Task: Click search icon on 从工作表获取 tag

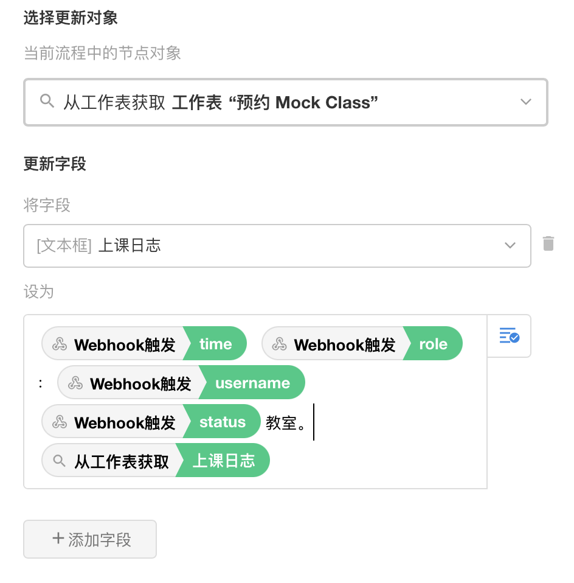Action: tap(59, 461)
